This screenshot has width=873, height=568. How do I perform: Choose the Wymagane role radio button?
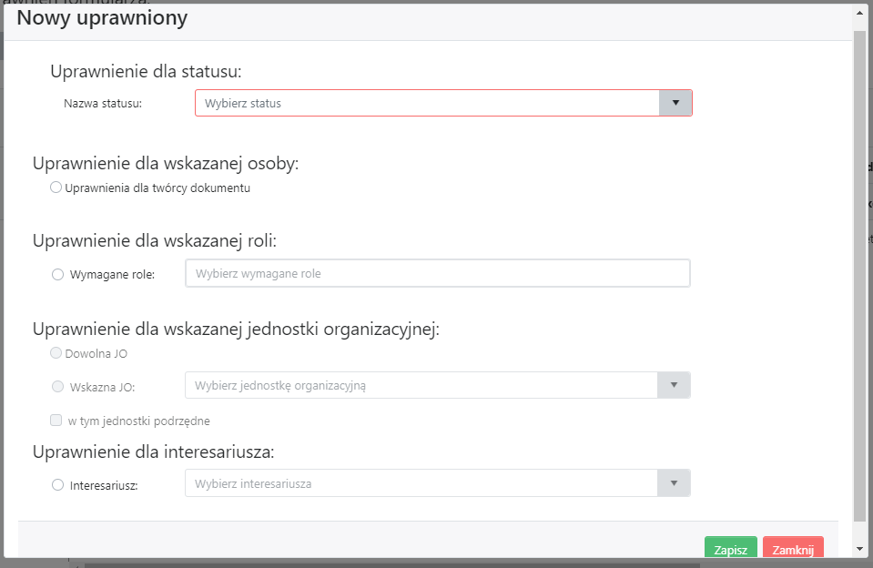coord(58,274)
